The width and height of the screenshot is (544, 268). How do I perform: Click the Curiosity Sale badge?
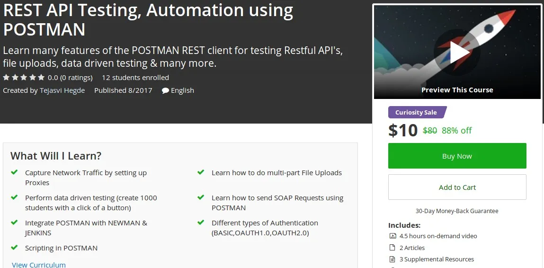pos(417,112)
